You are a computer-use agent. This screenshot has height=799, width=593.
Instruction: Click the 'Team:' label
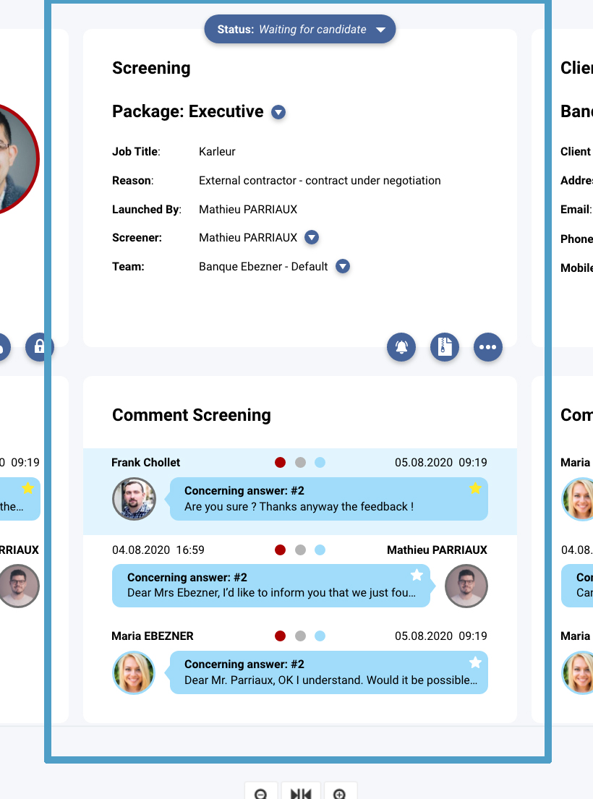click(x=129, y=267)
